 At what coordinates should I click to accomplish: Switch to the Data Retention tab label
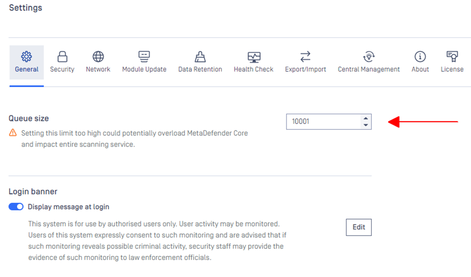[200, 69]
